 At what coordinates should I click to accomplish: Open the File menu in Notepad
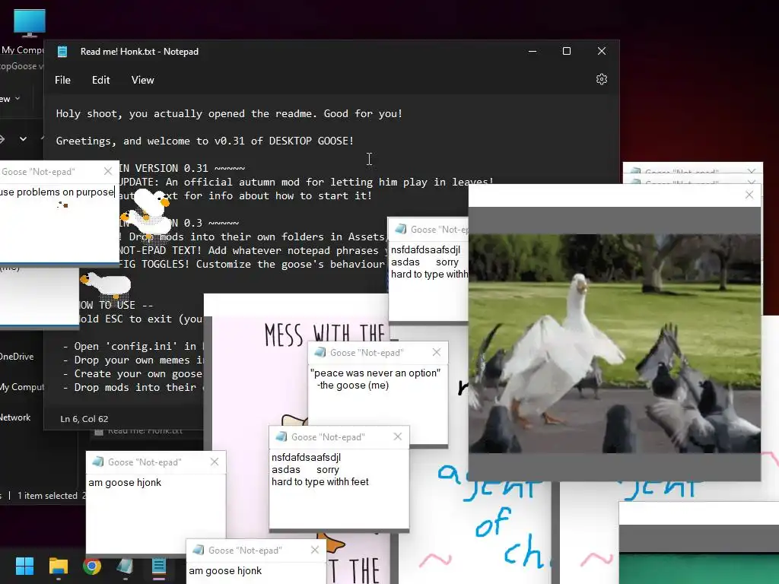[x=62, y=80]
